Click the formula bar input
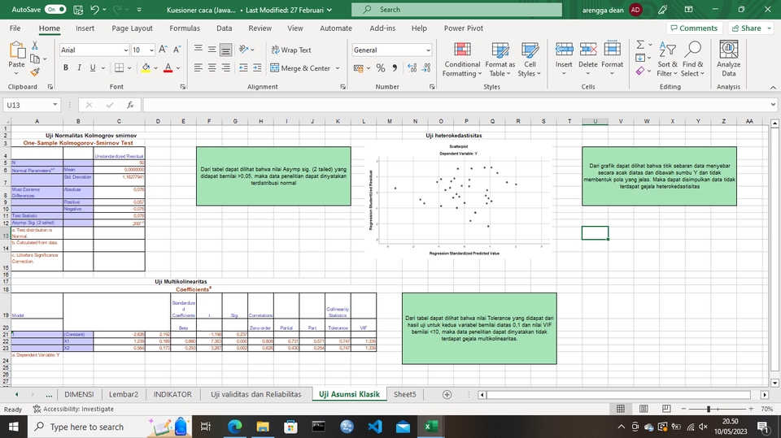781x438 pixels. tap(456, 105)
